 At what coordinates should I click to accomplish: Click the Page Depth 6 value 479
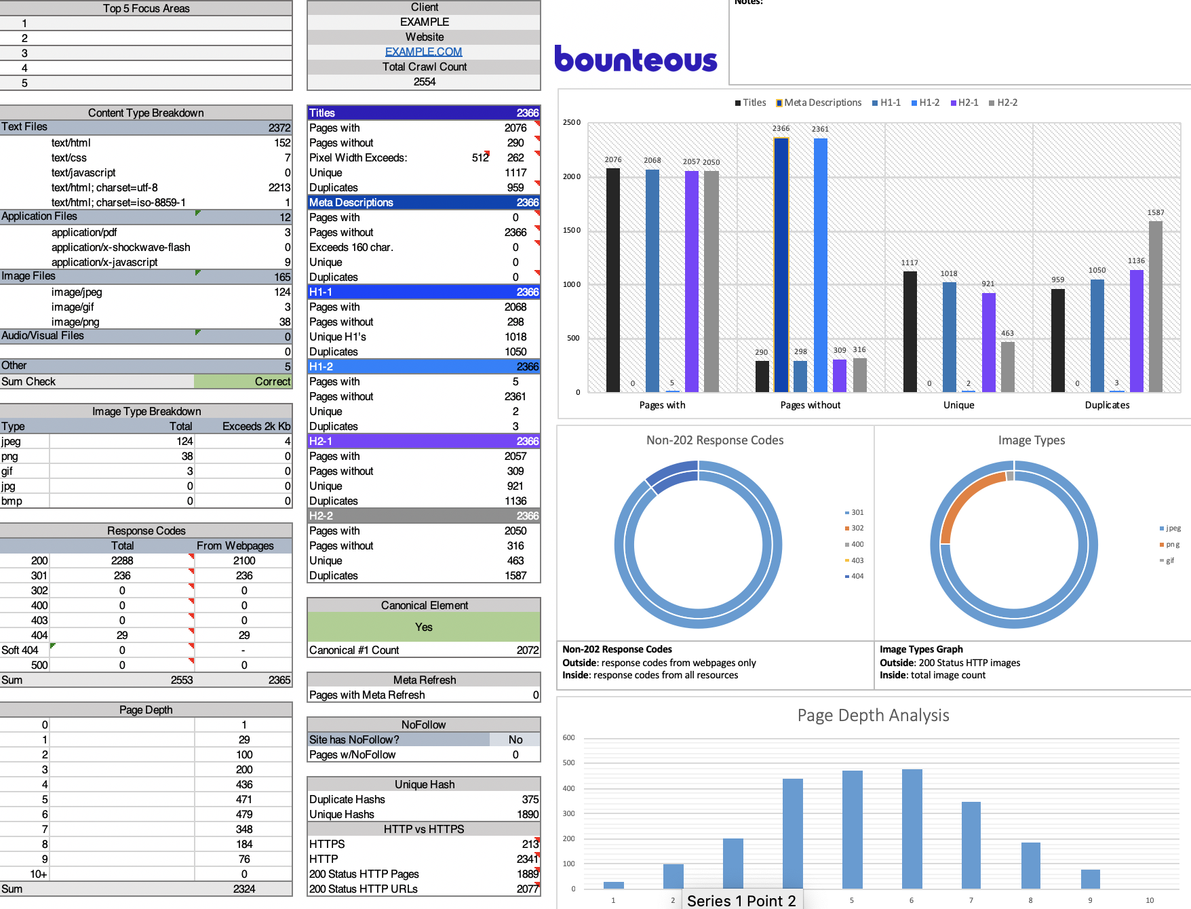(x=244, y=814)
